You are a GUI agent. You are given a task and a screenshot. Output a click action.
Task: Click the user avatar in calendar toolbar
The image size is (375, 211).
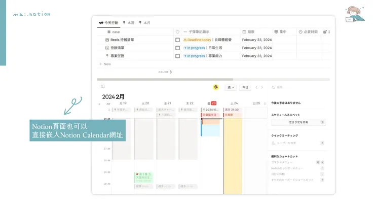(216, 87)
